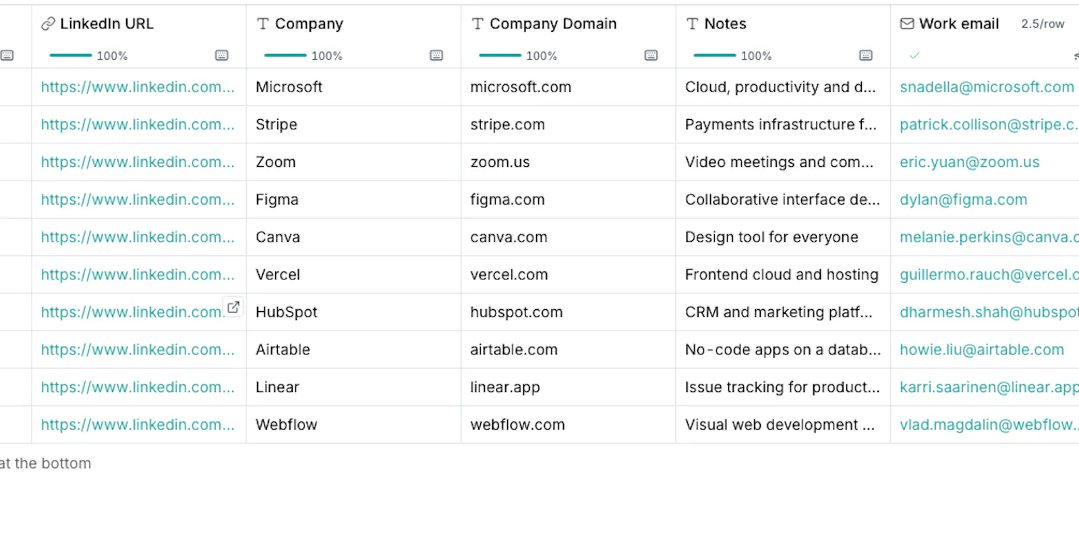Click the text type icon beside Notes header
Screen dimensions: 1079x536
click(x=693, y=24)
